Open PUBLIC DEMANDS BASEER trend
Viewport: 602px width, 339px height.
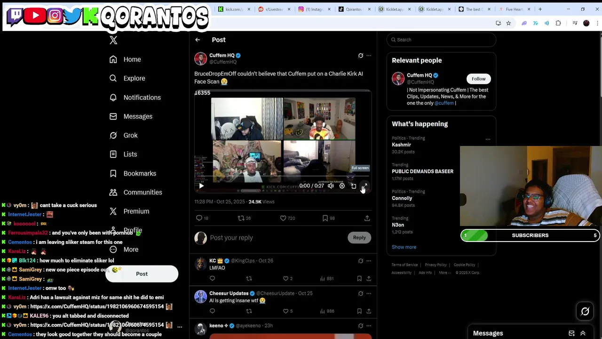pyautogui.click(x=422, y=171)
